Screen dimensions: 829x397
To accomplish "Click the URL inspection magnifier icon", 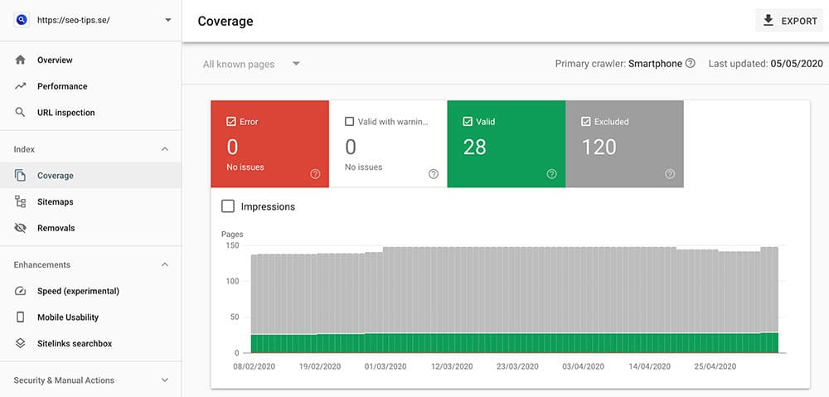I will [x=20, y=112].
